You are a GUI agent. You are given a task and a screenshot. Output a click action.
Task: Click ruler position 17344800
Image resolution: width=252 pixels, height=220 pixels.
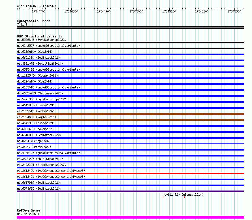click(71, 11)
